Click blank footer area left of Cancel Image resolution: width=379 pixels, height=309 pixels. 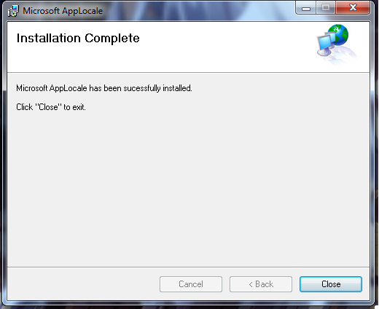82,284
